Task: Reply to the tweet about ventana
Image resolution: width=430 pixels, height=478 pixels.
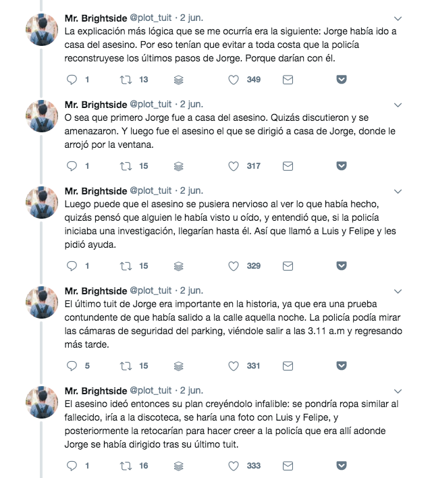Action: (72, 166)
